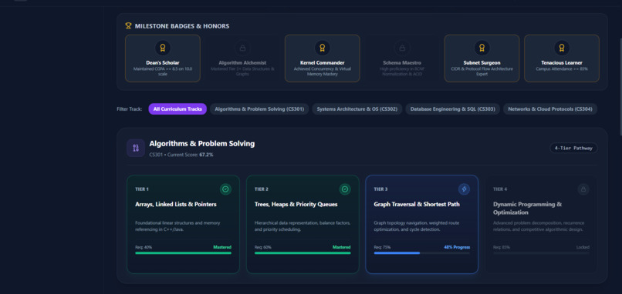Click the Dean's Scholar medal icon
622x294 pixels.
pyautogui.click(x=163, y=48)
